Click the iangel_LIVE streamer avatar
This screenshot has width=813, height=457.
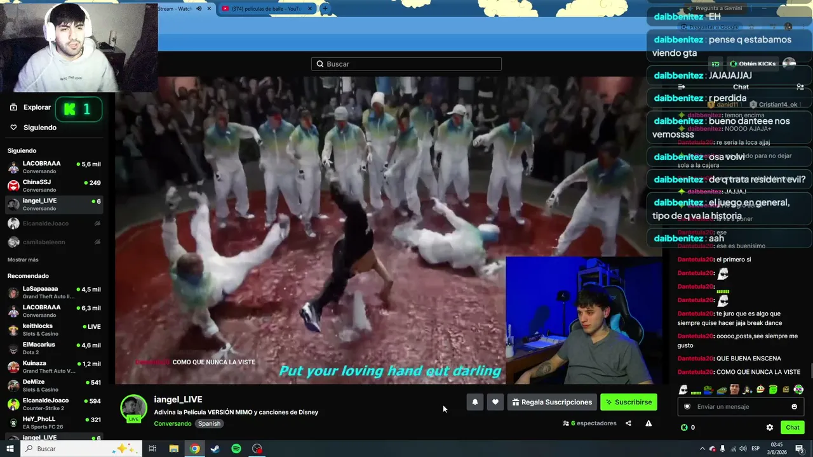pyautogui.click(x=133, y=408)
